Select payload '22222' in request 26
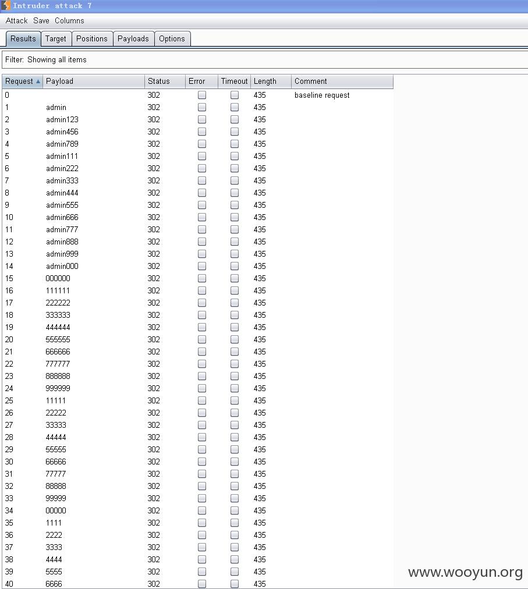The image size is (528, 589). click(56, 413)
